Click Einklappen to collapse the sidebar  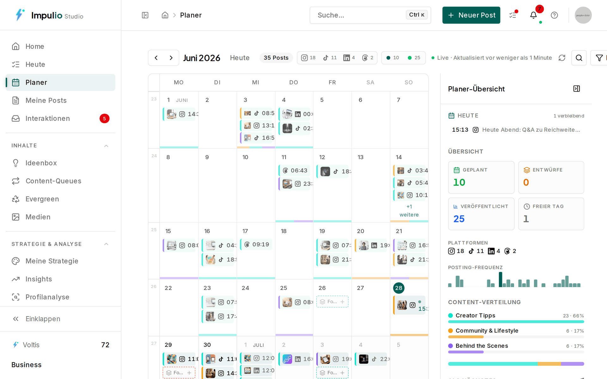tap(60, 319)
